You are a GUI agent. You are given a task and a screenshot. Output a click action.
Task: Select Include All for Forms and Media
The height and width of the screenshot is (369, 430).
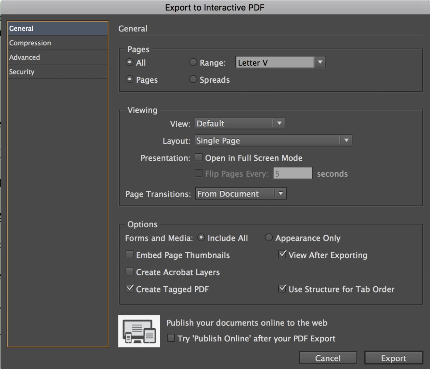point(201,237)
